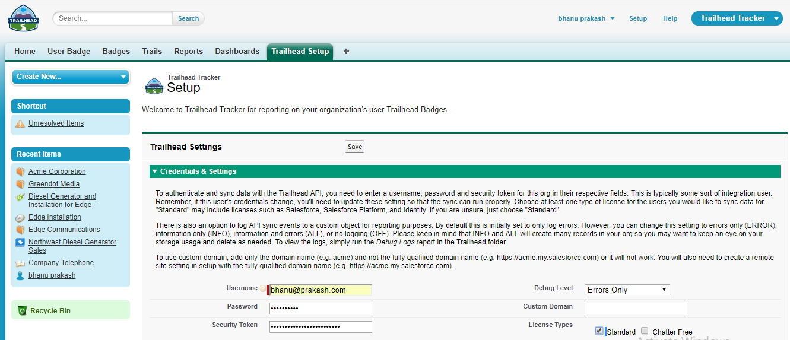Screen dimensions: 790x340
Task: Toggle the Standard license type checkbox
Action: point(599,331)
